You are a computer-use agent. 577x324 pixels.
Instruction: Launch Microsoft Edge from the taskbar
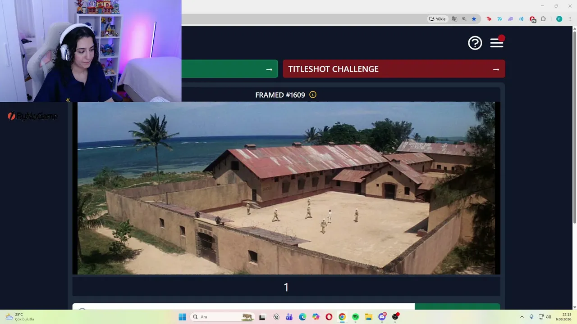click(302, 317)
